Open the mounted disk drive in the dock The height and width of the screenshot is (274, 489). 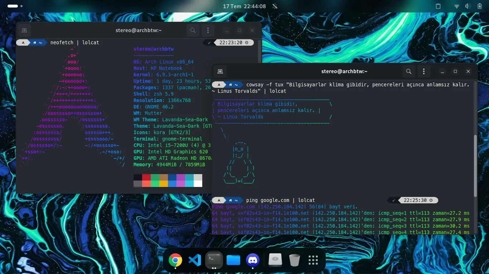[275, 260]
